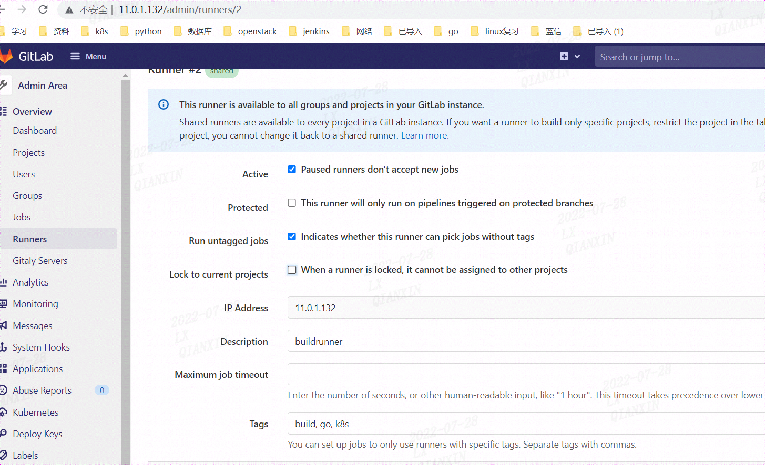765x465 pixels.
Task: Open System Hooks page
Action: click(x=41, y=347)
